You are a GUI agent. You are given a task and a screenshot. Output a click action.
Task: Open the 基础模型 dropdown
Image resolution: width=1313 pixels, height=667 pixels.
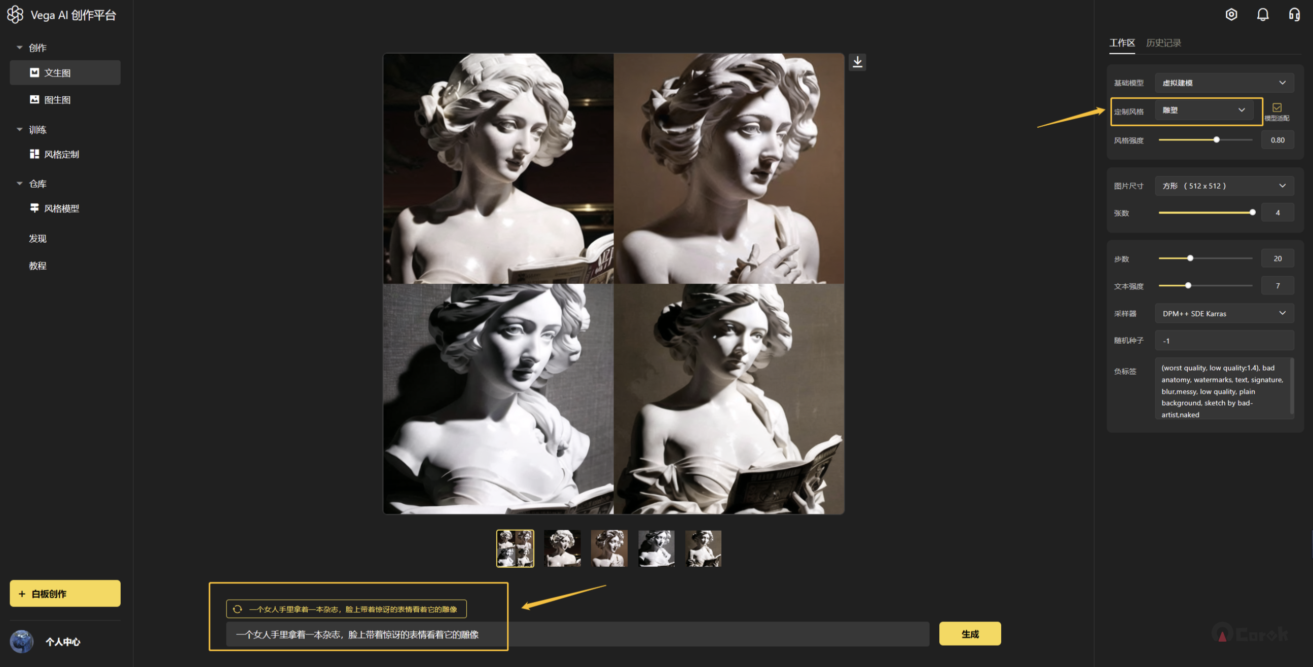click(1223, 83)
